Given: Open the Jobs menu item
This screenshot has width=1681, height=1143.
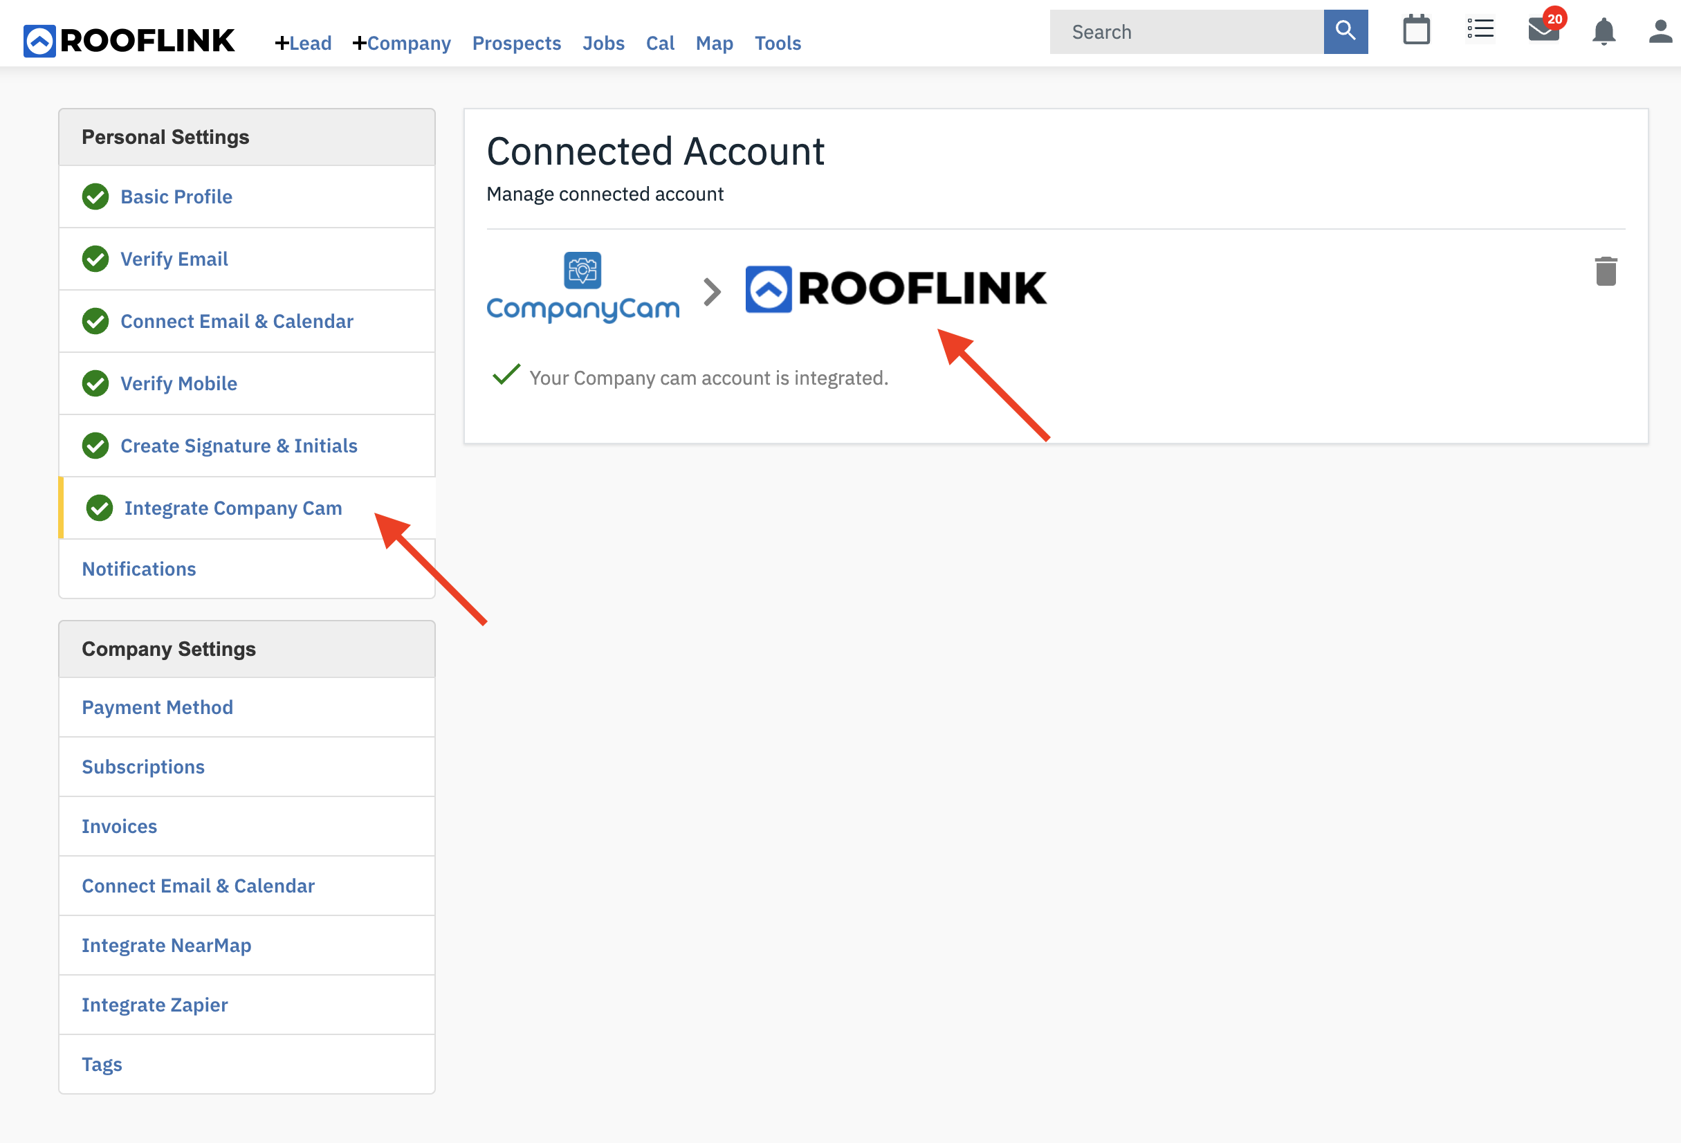Looking at the screenshot, I should point(603,44).
